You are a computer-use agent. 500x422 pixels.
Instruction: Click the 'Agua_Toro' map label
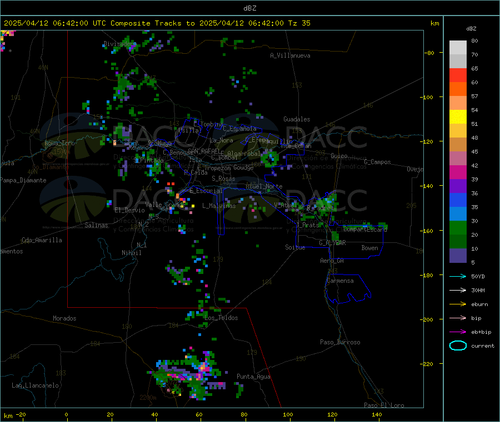pos(59,143)
